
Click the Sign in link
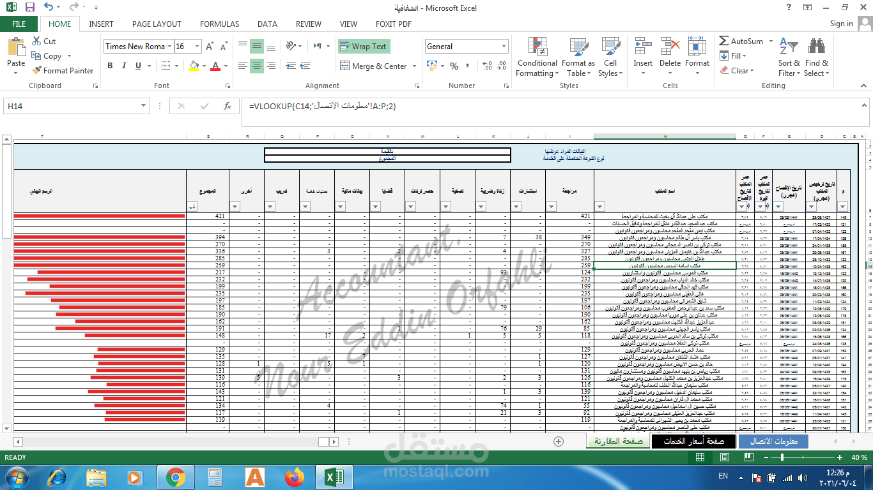(x=841, y=24)
